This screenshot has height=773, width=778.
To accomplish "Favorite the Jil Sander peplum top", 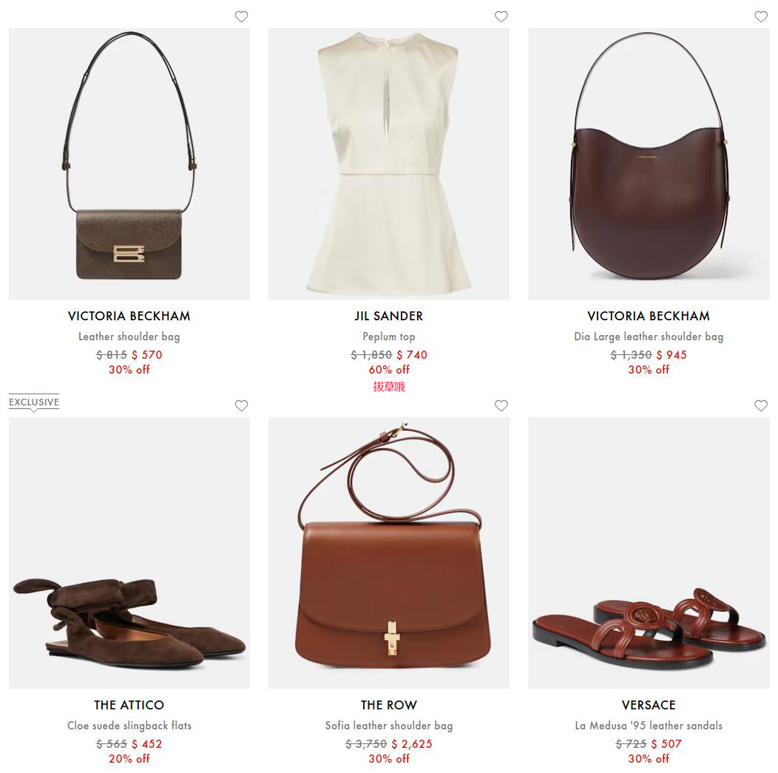I will point(501,16).
